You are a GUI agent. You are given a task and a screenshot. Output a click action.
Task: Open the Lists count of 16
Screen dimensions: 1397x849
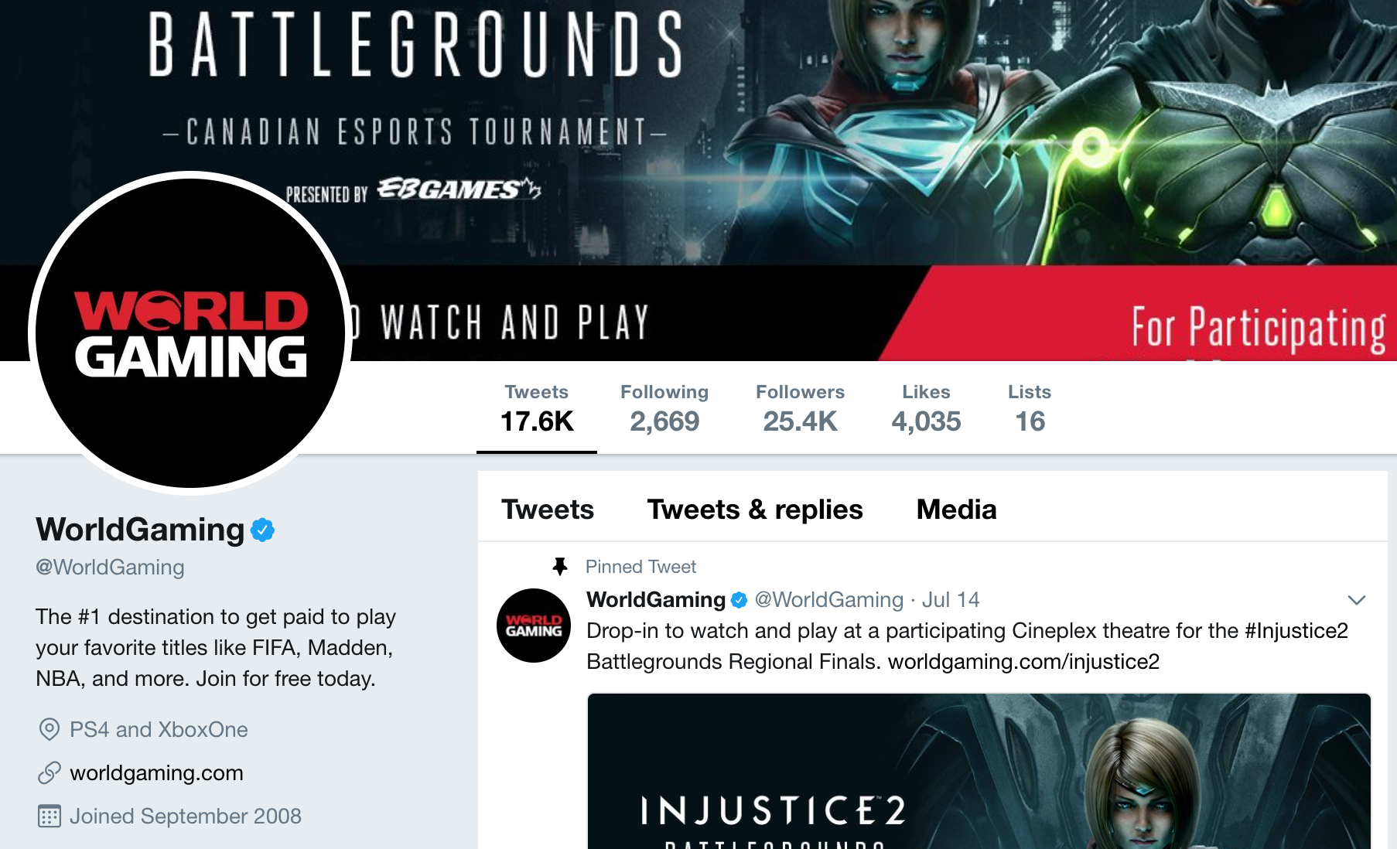click(1030, 409)
